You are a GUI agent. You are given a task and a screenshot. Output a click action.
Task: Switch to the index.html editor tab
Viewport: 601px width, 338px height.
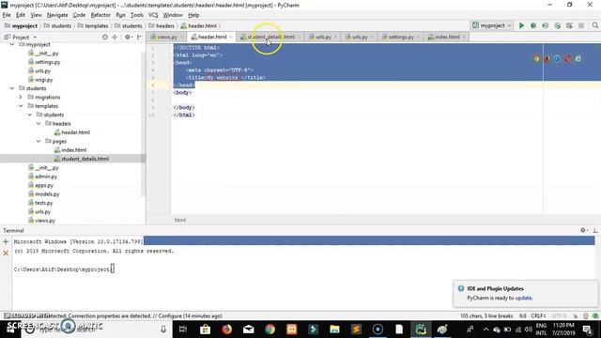(447, 37)
